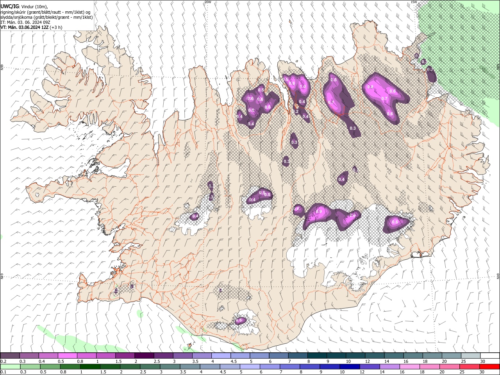The width and height of the screenshot is (500, 375).
Task: Click the slydda/snjókoma legend description line
Action: [x=46, y=17]
